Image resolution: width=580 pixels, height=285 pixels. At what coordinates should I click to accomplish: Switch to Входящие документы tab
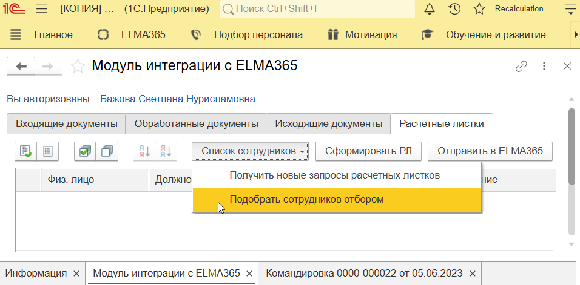coord(67,124)
